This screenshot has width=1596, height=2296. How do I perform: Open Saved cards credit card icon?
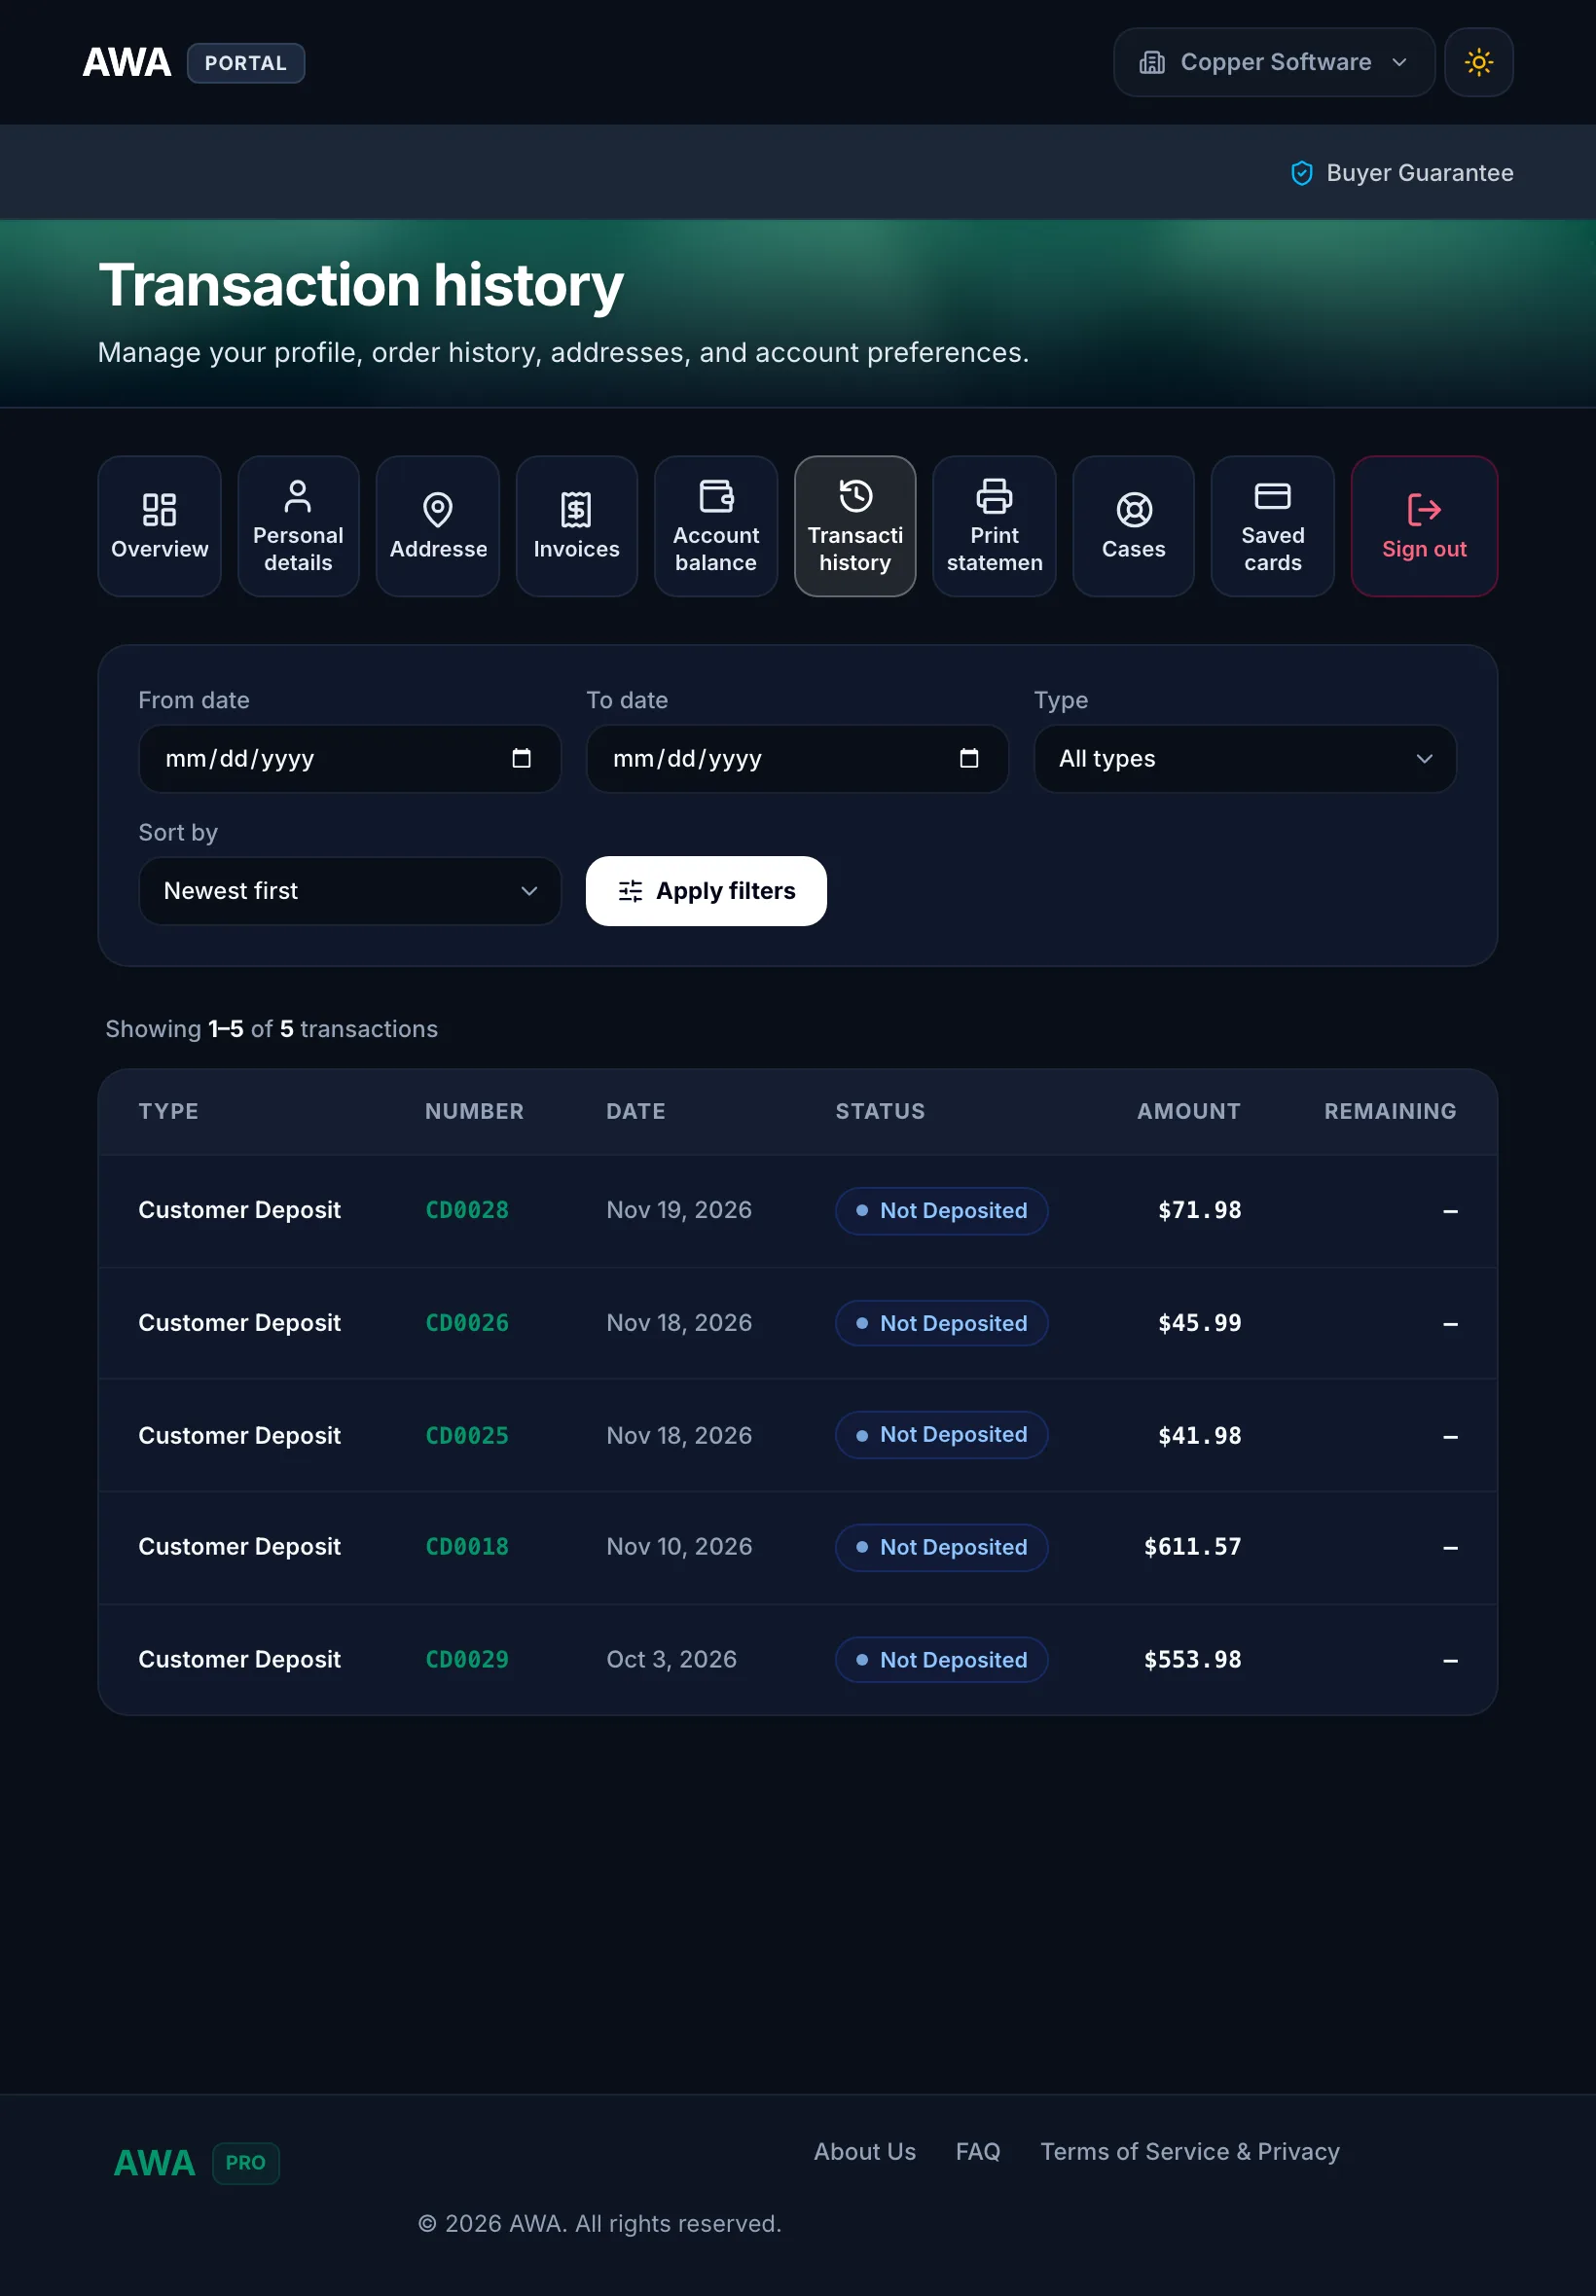[1272, 496]
